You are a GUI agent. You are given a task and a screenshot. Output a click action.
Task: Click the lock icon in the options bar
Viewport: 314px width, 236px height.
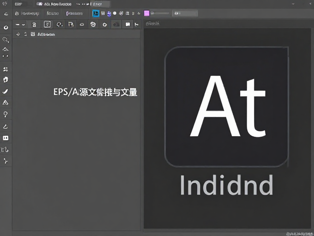click(17, 13)
